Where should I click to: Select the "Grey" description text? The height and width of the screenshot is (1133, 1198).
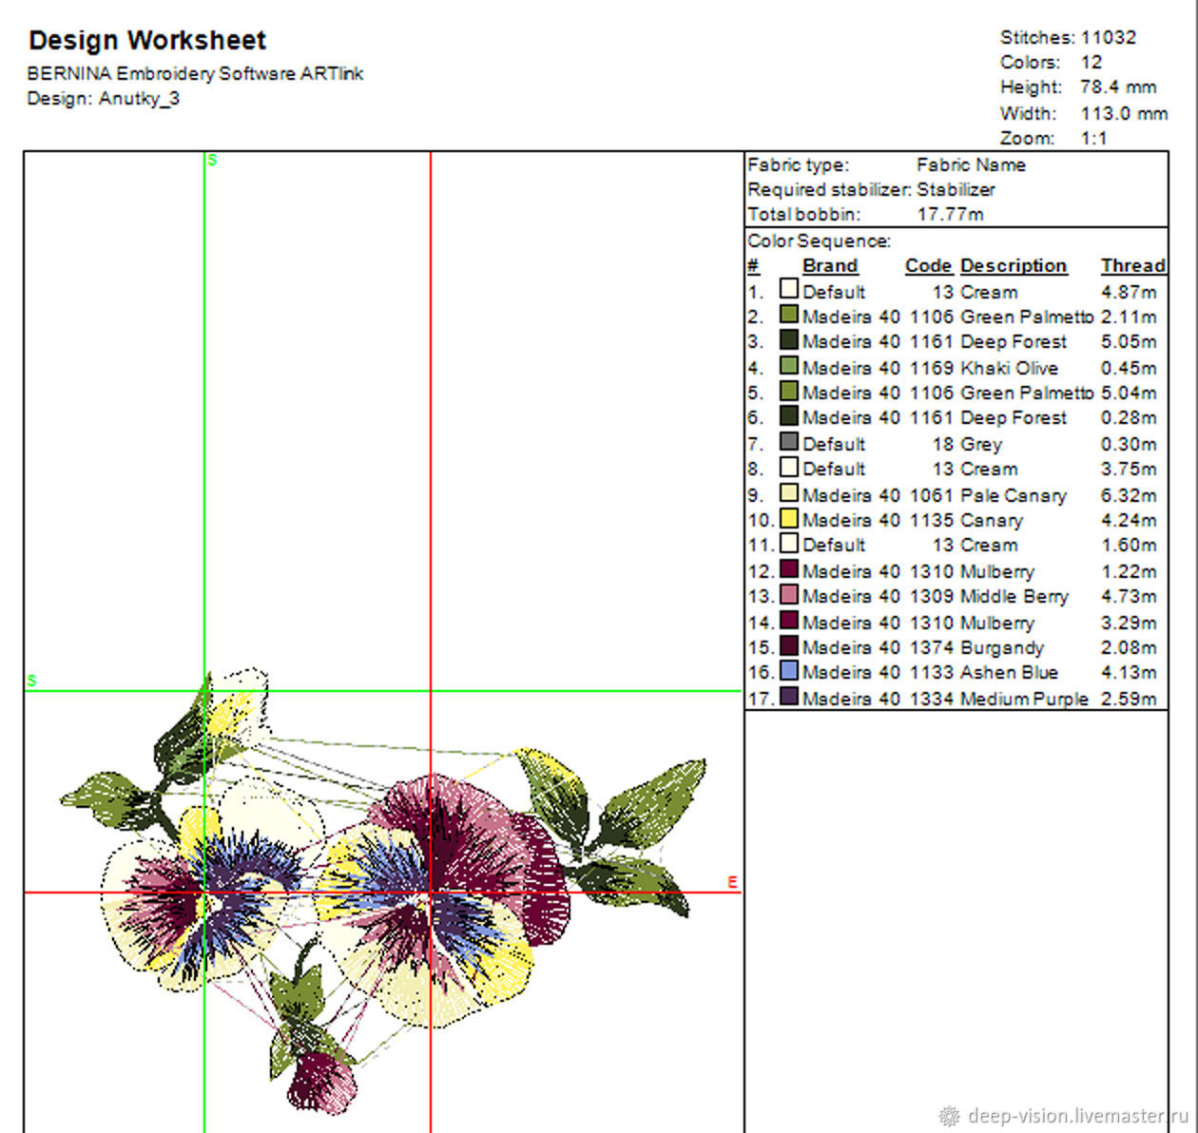pos(981,444)
